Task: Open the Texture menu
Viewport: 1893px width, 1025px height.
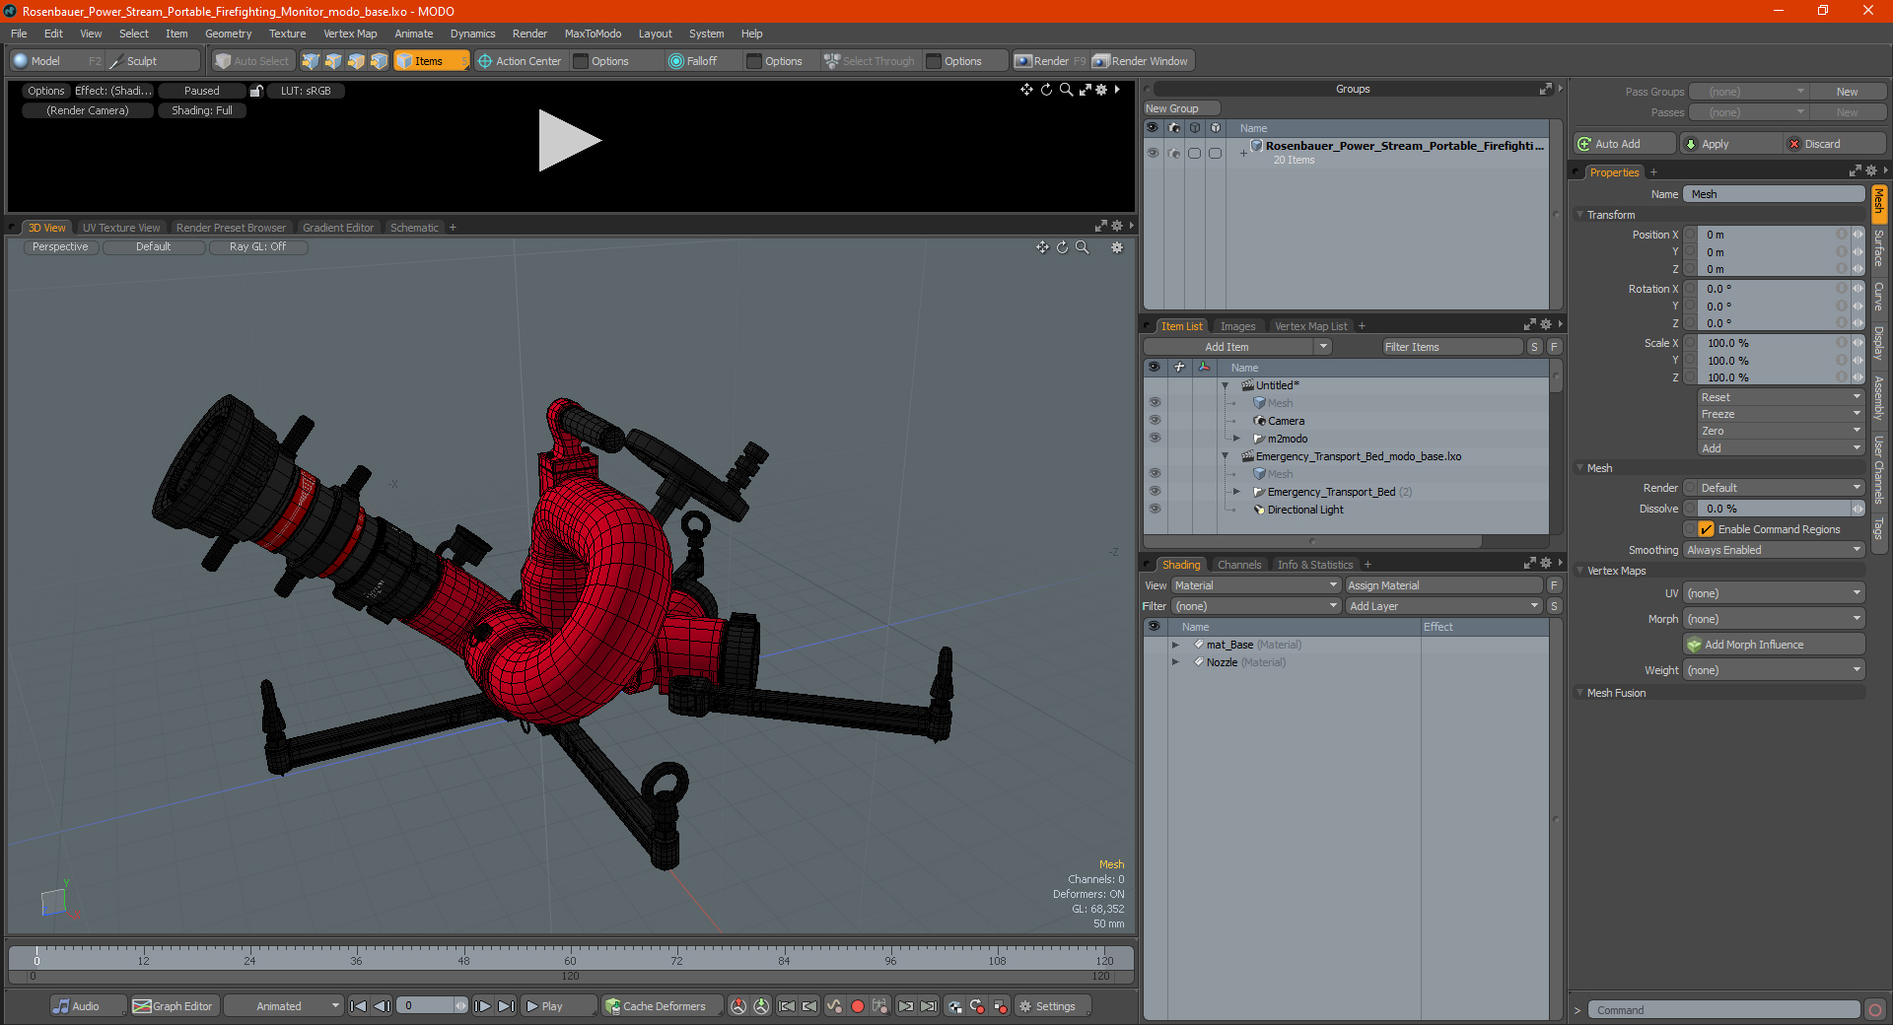Action: click(x=287, y=34)
